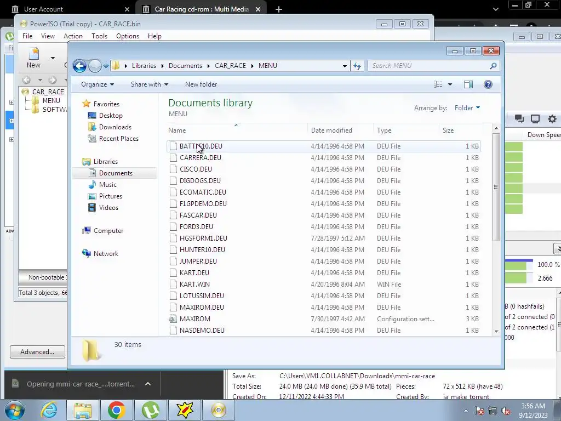Select file KART.WIN
Viewport: 561px width, 421px height.
tap(323, 285)
